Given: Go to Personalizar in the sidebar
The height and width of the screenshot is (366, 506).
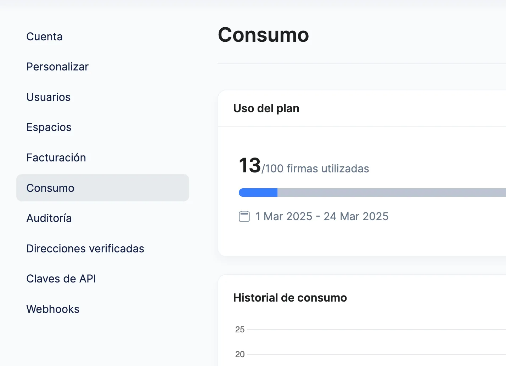Looking at the screenshot, I should tap(57, 67).
